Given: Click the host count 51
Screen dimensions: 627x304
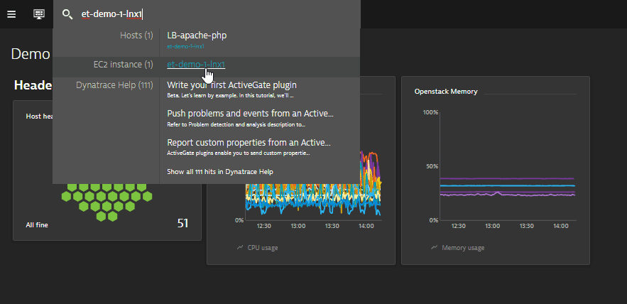Looking at the screenshot, I should 182,223.
